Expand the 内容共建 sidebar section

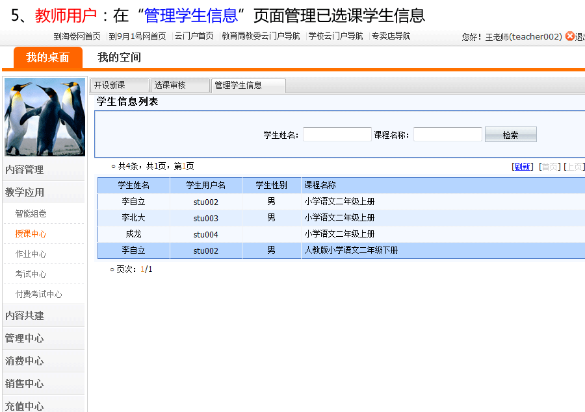[x=25, y=315]
